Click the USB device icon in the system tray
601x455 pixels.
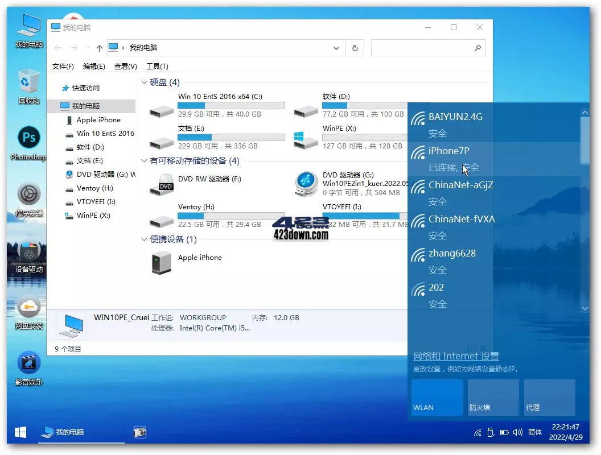[x=490, y=433]
